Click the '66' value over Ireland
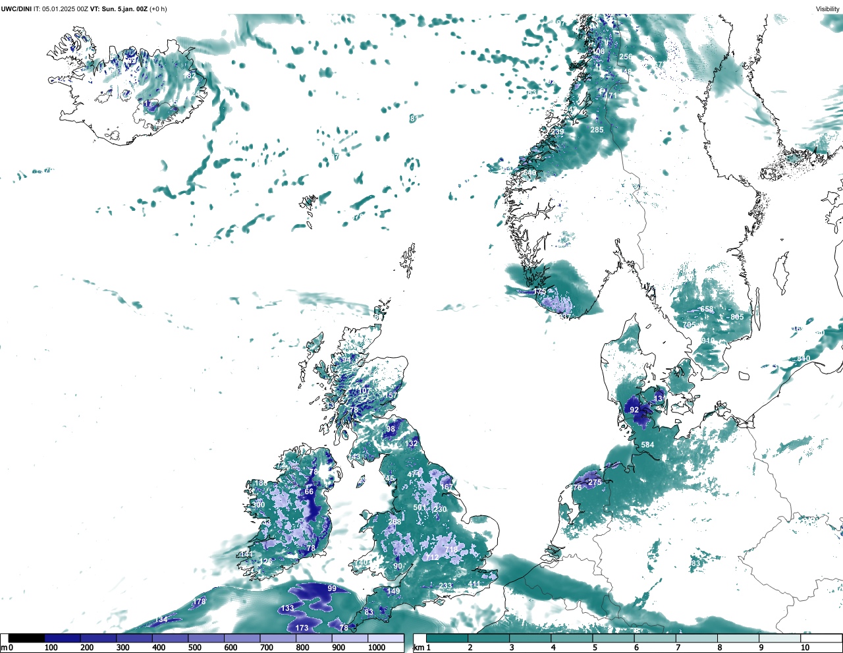Screen dimensions: 843x653 click(x=309, y=492)
